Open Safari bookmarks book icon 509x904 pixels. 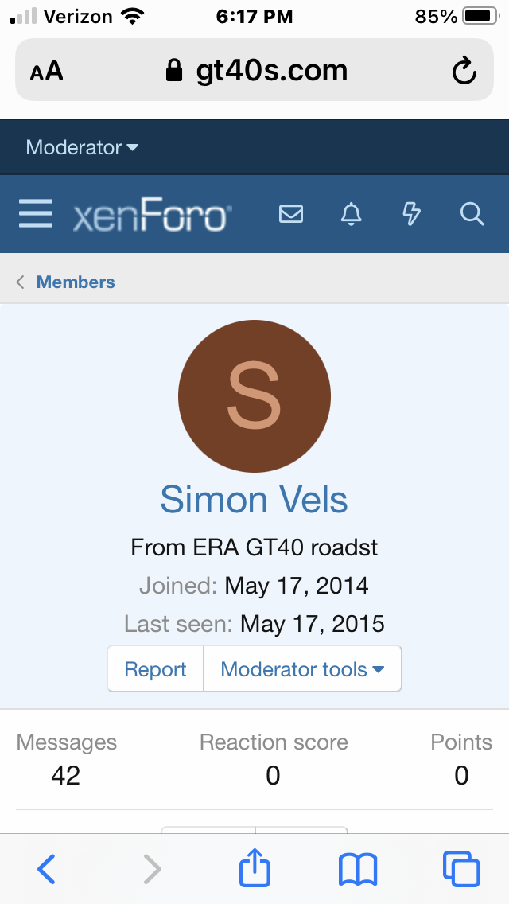coord(357,870)
